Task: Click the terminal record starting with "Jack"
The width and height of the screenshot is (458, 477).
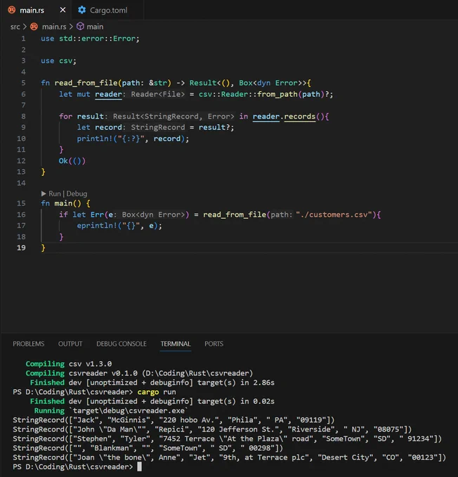Action: [x=174, y=420]
